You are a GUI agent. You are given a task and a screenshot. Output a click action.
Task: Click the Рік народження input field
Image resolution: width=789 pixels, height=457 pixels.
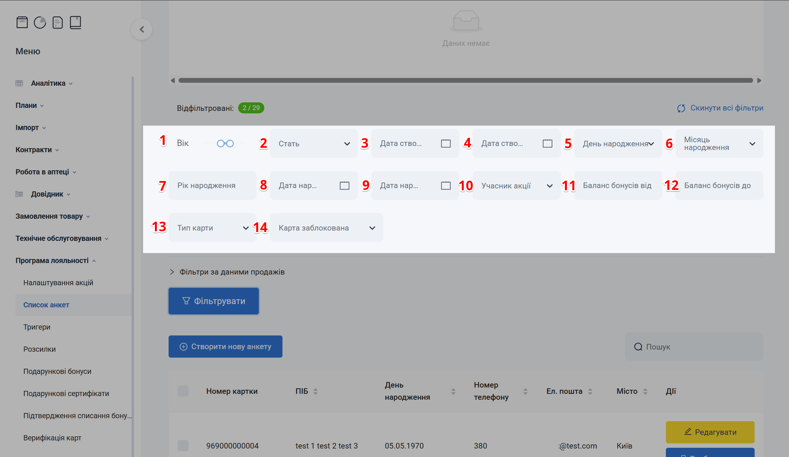coord(213,185)
